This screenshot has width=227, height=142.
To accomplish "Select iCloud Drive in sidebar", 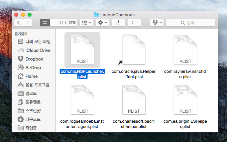I will point(34,50).
